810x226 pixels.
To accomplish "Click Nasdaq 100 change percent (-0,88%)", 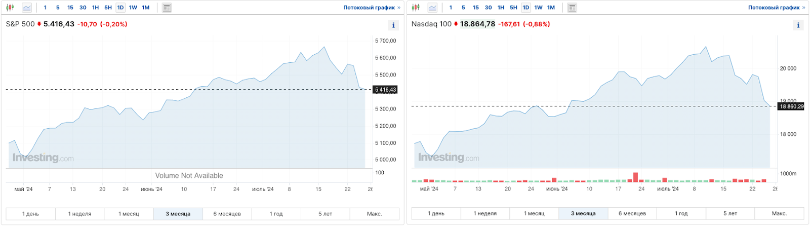I will coord(536,24).
